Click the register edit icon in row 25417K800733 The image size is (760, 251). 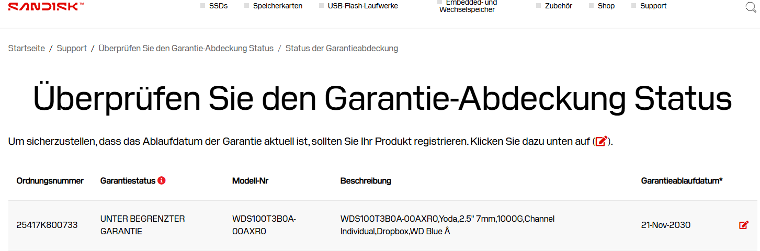click(744, 225)
